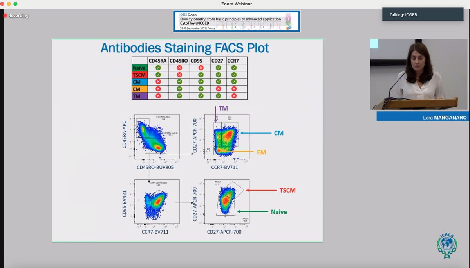Minimize the Zoom Webinar window
This screenshot has width=470, height=268.
click(x=9, y=4)
